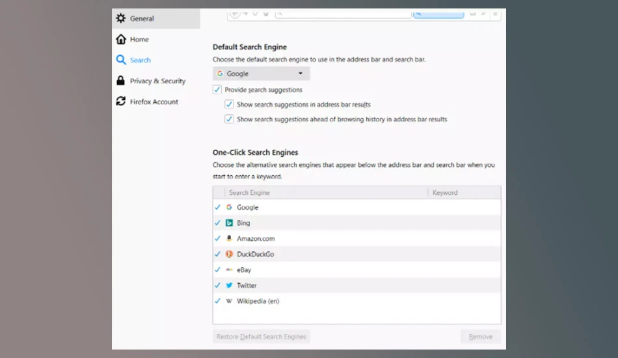Select the Google row name text

pyautogui.click(x=247, y=208)
